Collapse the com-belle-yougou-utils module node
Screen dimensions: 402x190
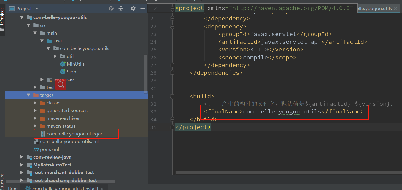pyautogui.click(x=22, y=17)
